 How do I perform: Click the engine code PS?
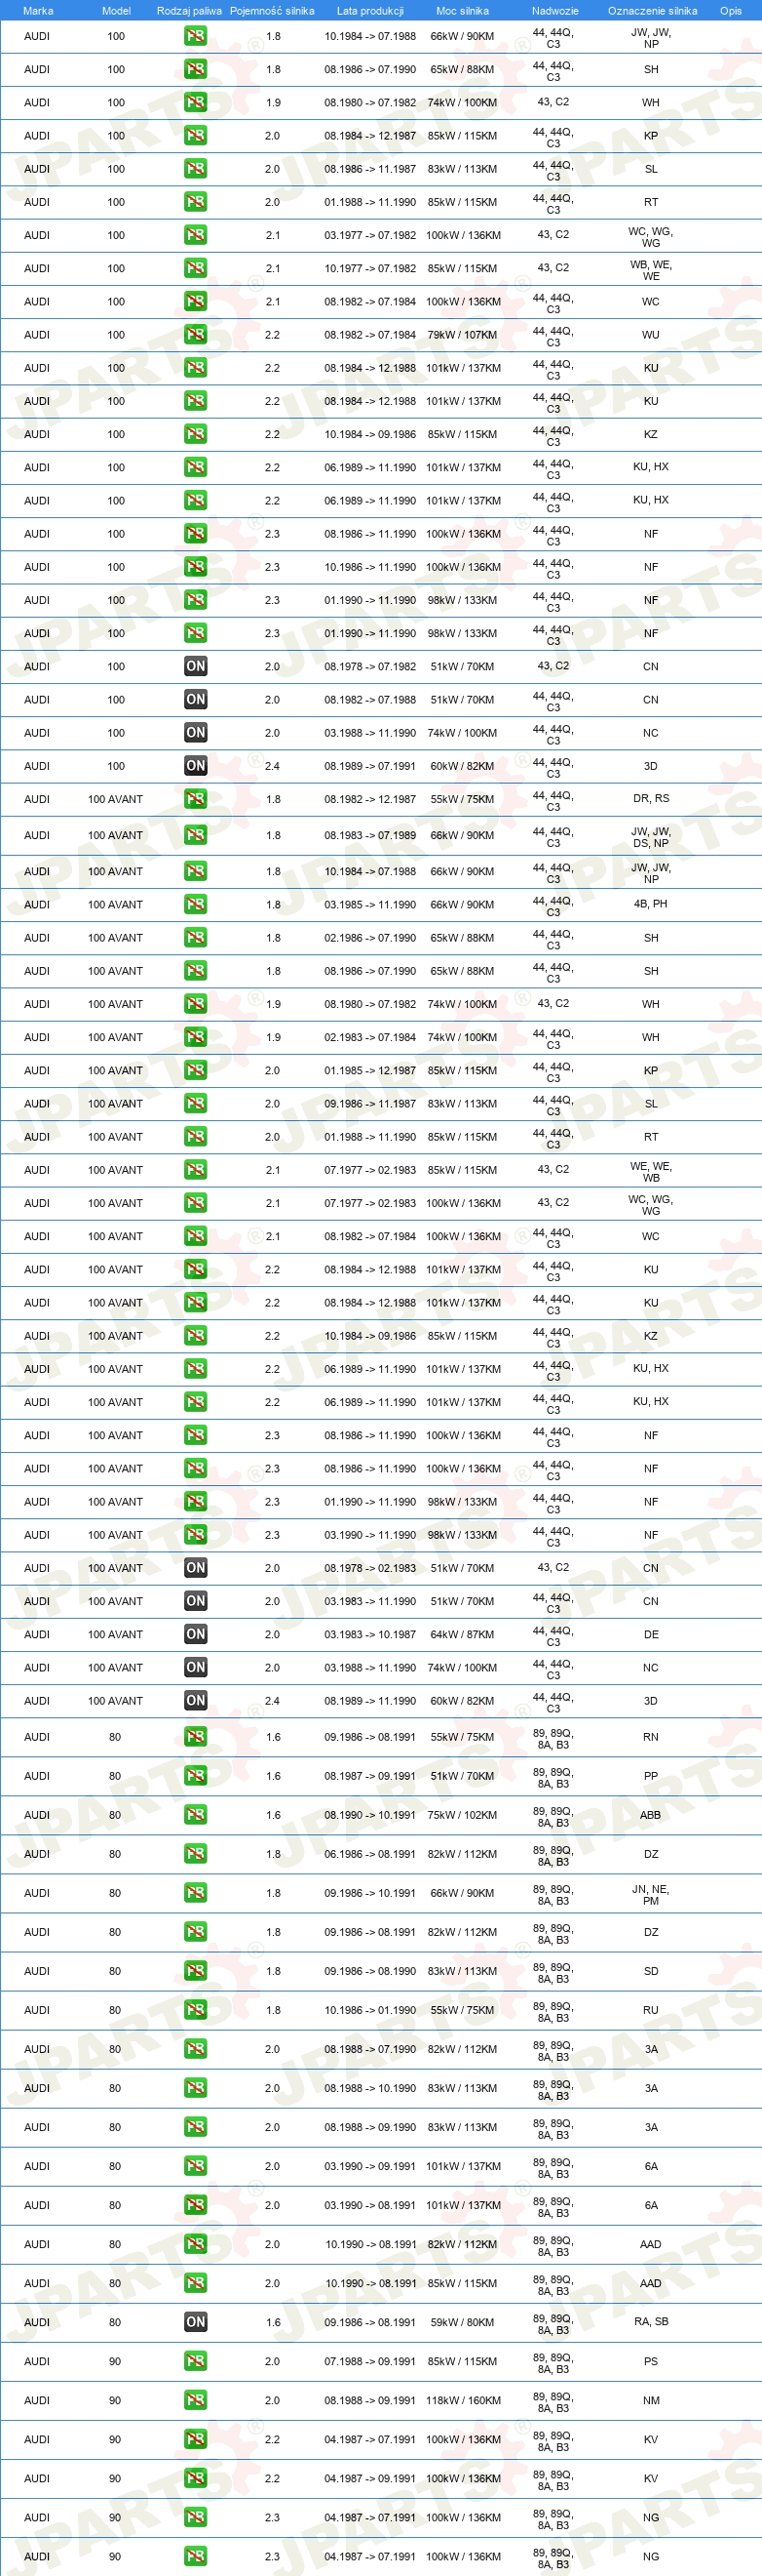coord(651,2361)
